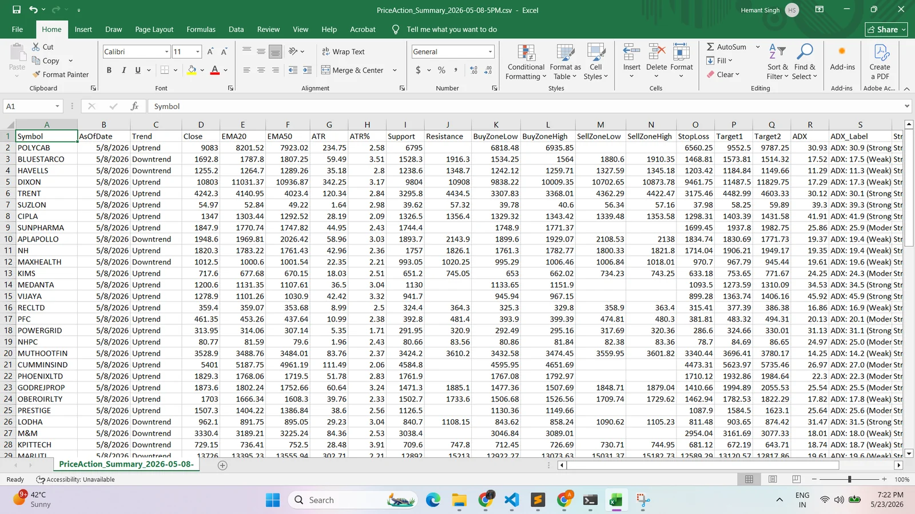Click Create a PDF button

point(880,62)
